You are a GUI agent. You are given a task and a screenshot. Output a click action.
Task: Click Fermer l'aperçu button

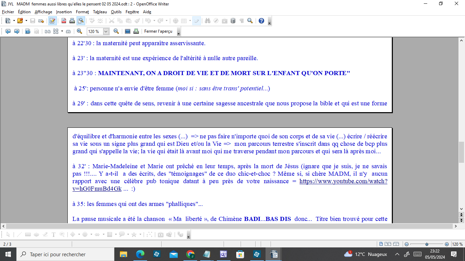(x=158, y=31)
